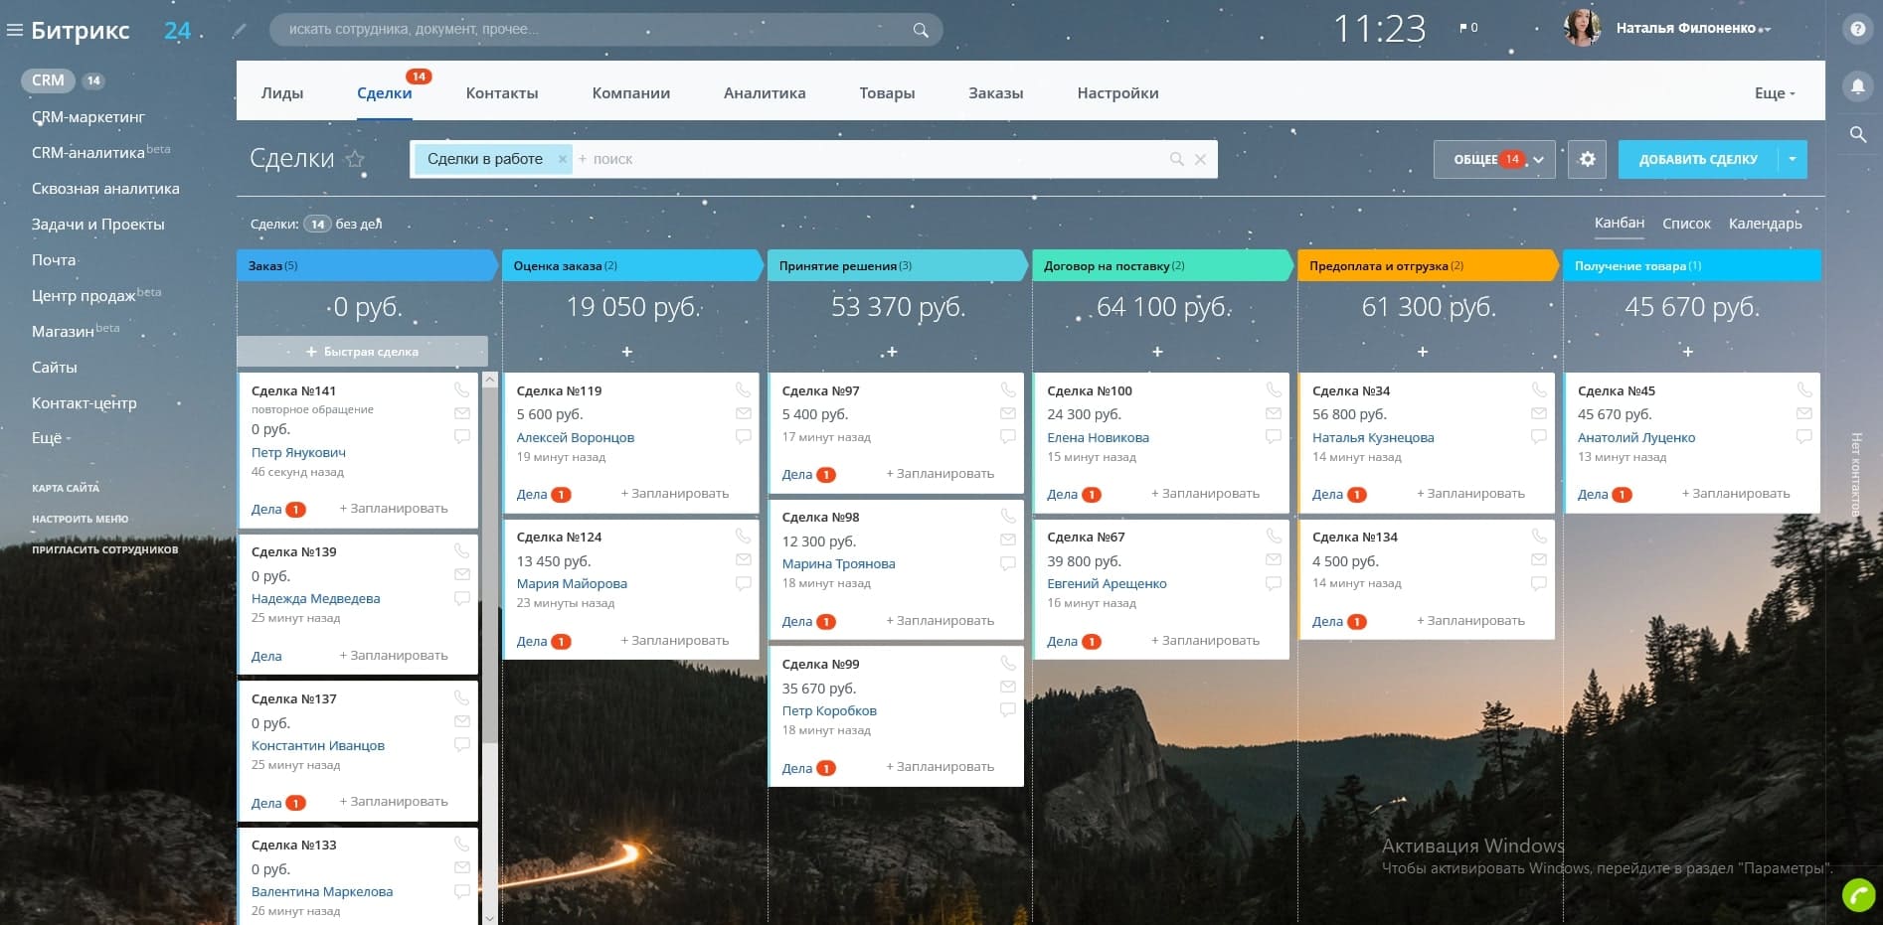Open contact link Елена Новикова

click(x=1098, y=437)
